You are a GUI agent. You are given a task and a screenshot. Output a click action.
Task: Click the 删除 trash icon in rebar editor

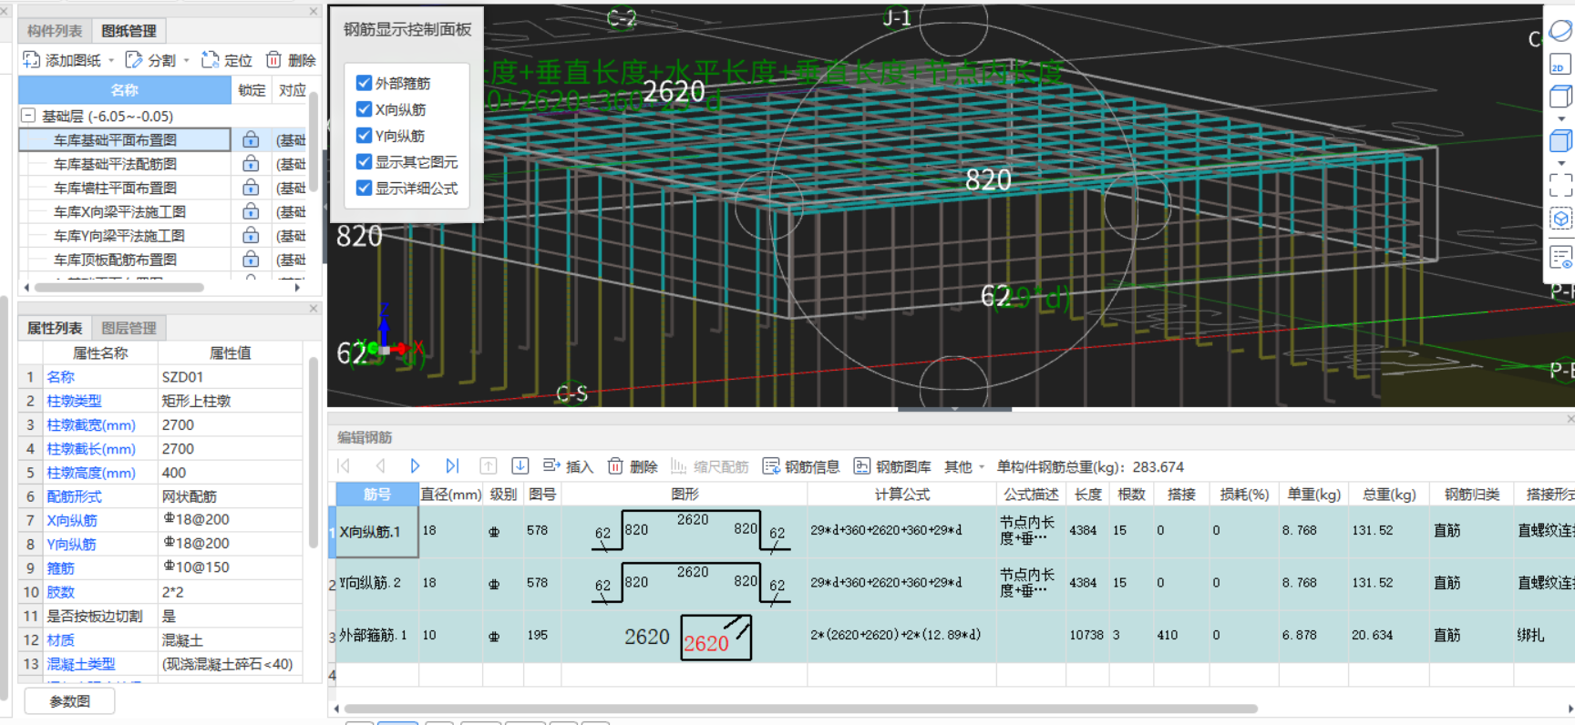tap(615, 466)
